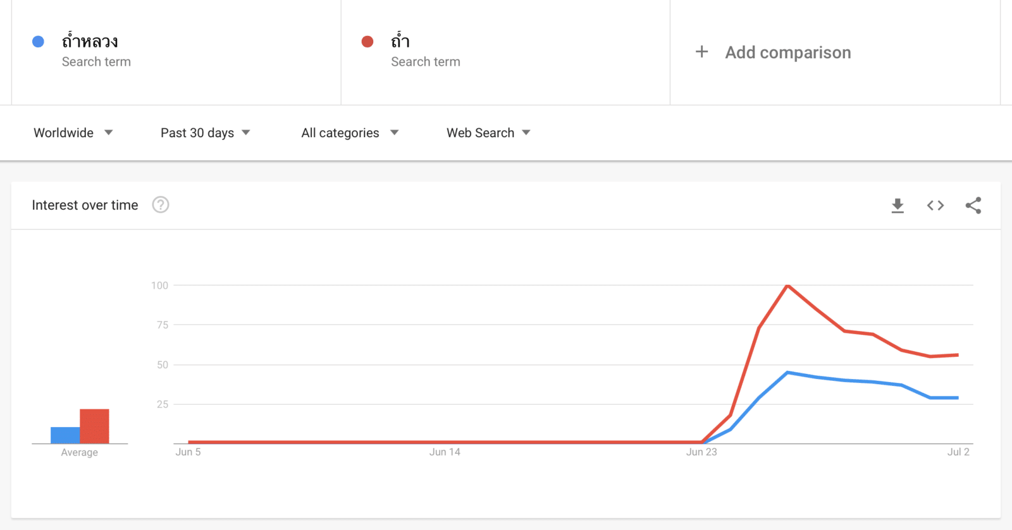
Task: Open the All categories dropdown
Action: (x=350, y=133)
